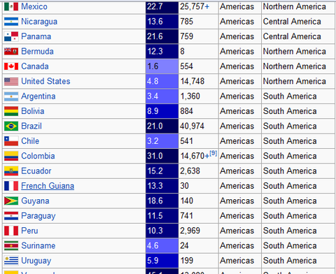Click the Paraguay flag icon
The width and height of the screenshot is (336, 274).
tap(11, 216)
